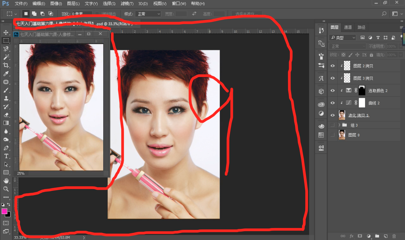The image size is (405, 240).
Task: Choose the Clone Stamp tool
Action: click(x=6, y=98)
